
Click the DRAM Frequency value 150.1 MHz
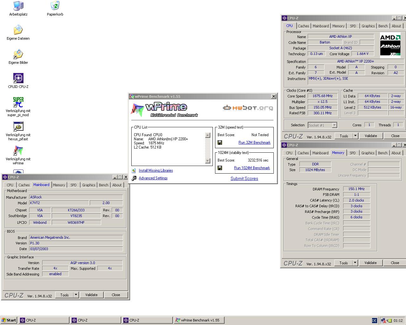tap(357, 189)
